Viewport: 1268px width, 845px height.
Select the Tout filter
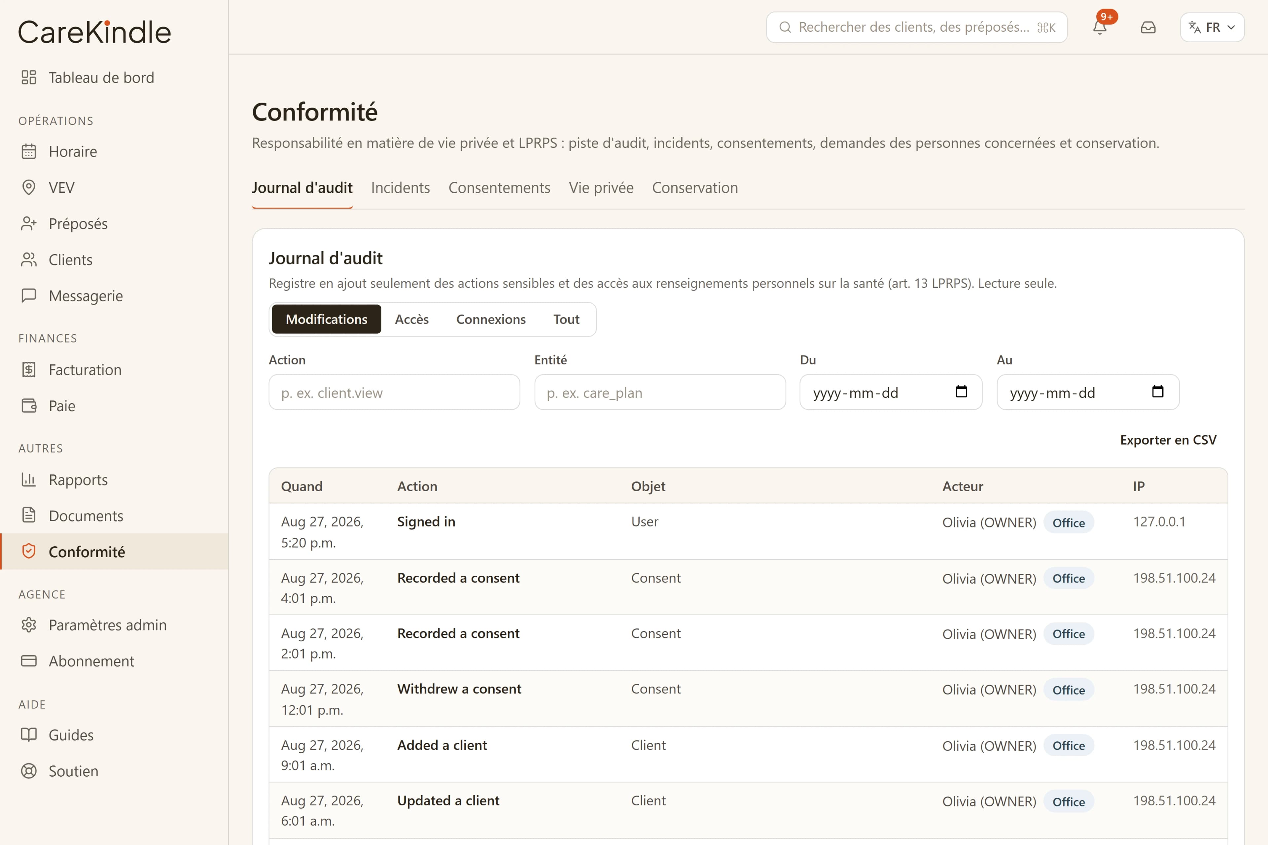click(x=566, y=320)
